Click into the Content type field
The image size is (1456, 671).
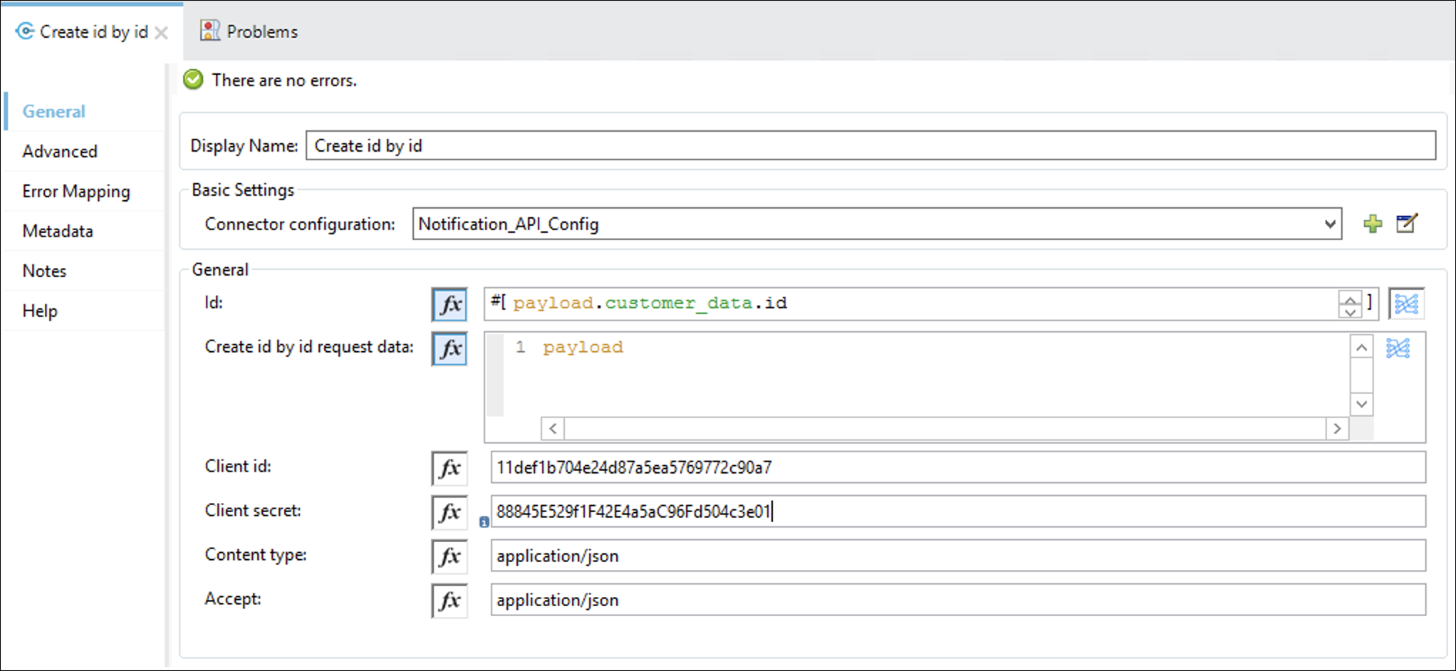tap(958, 556)
